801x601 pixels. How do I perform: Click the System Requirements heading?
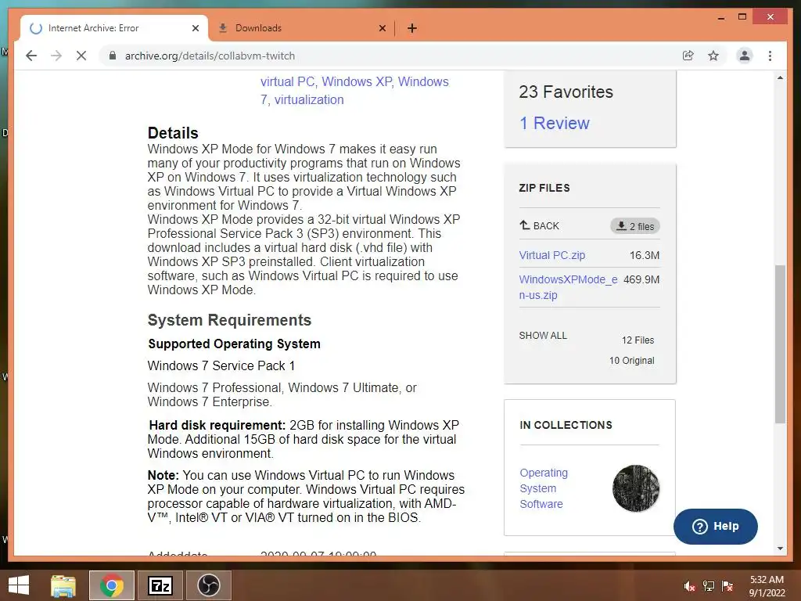tap(229, 320)
